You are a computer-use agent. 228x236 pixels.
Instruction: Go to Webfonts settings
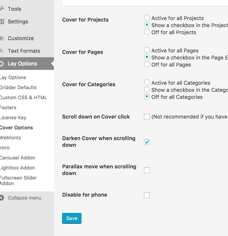point(10,138)
